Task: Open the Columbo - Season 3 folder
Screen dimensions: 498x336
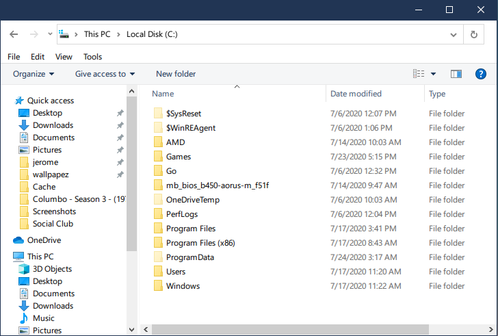Action: [x=79, y=199]
